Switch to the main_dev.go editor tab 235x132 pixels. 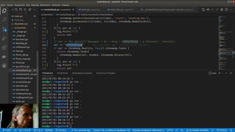click(x=120, y=10)
